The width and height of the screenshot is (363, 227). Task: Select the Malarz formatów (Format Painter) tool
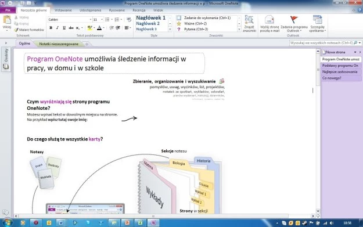pos(29,30)
